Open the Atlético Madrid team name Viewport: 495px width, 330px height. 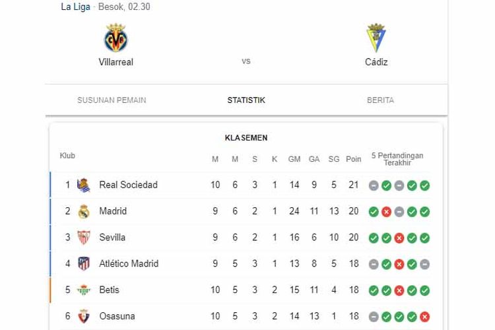click(129, 263)
